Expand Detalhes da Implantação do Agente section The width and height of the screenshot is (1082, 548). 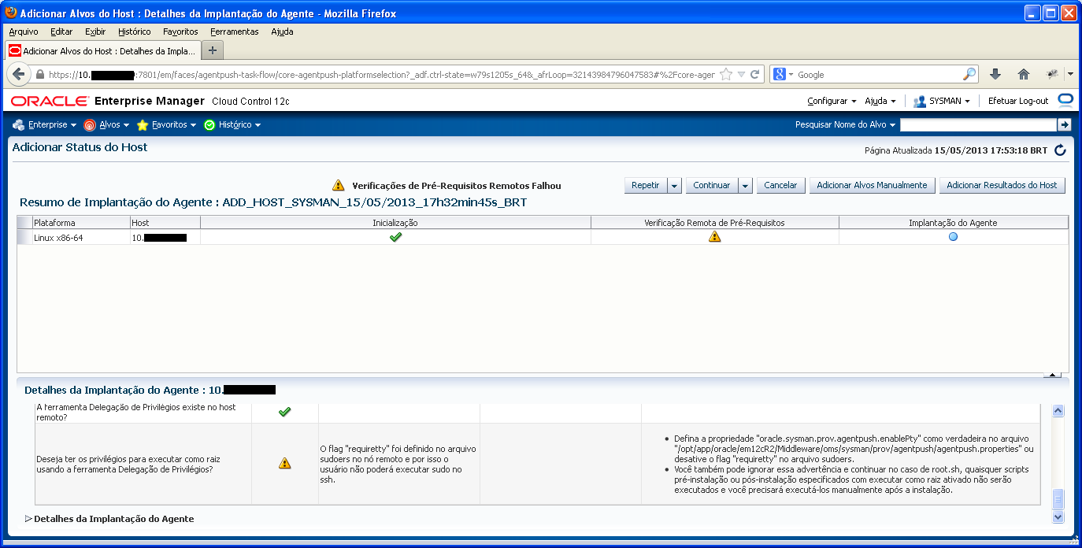pos(29,519)
